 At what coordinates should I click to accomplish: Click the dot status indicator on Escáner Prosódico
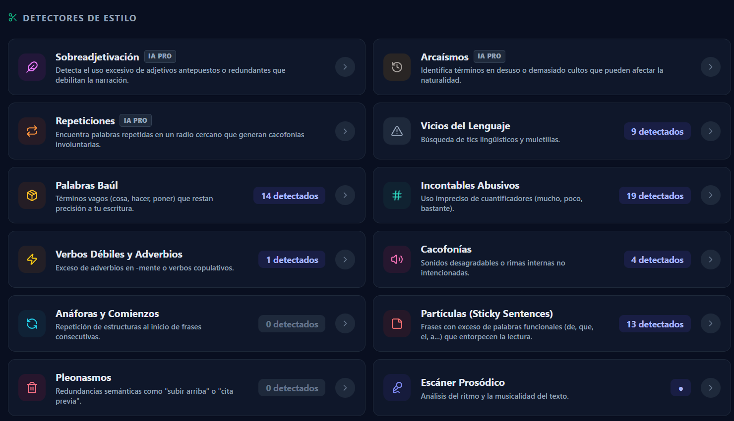680,388
